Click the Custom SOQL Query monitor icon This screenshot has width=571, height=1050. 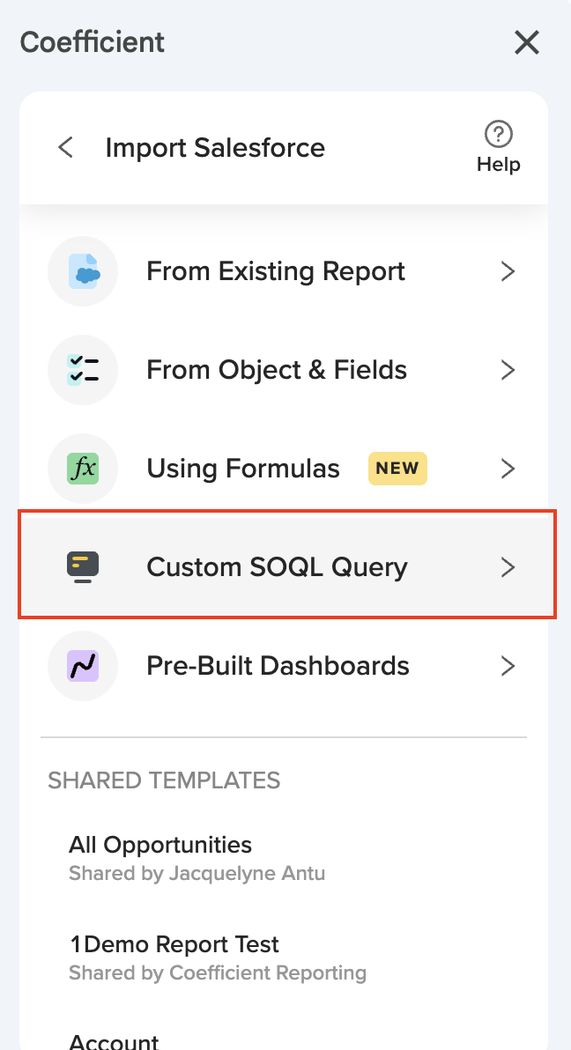(x=83, y=566)
